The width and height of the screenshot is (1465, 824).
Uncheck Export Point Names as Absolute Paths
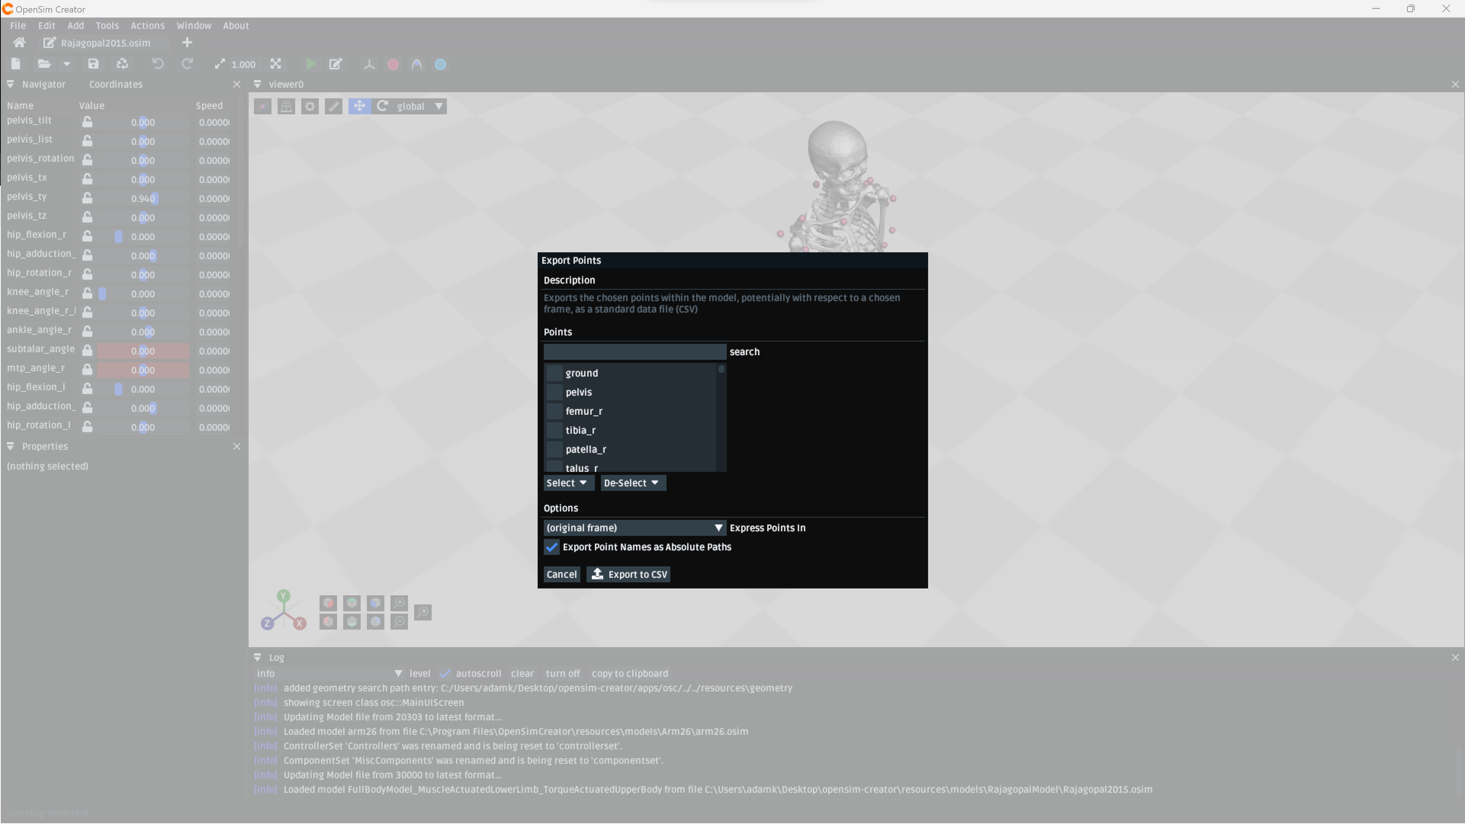(551, 547)
